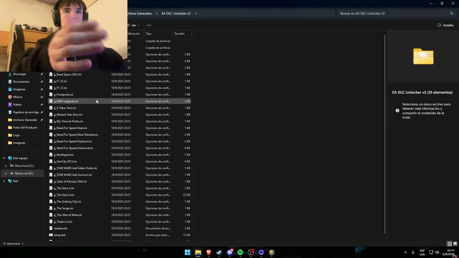Open Archivos Generales in sidebar

click(x=25, y=120)
